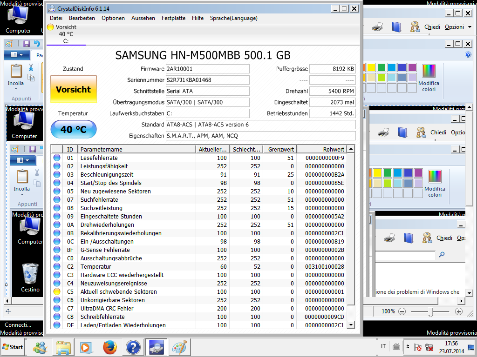Click the IT input language indicator
477x357 pixels.
click(383, 346)
